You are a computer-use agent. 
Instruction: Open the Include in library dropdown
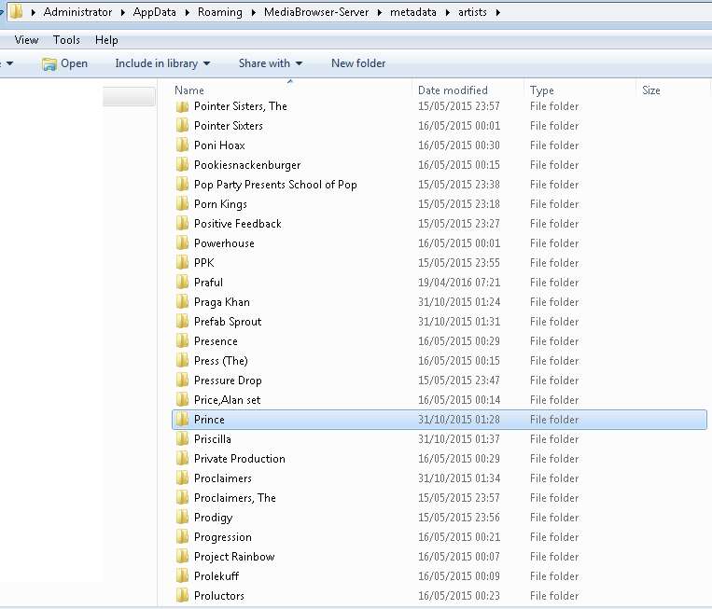(162, 63)
